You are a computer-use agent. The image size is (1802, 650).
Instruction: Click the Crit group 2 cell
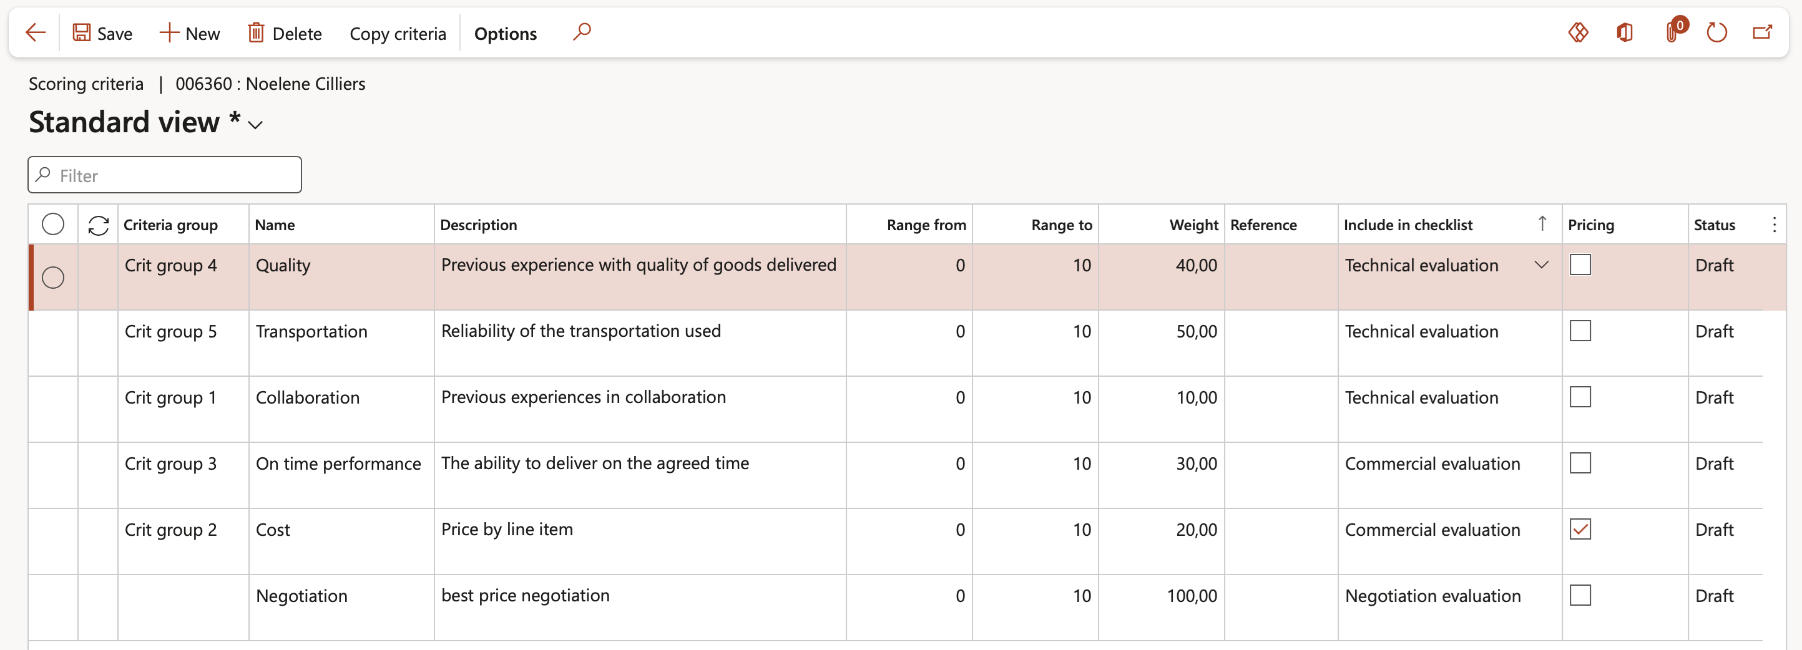point(184,541)
